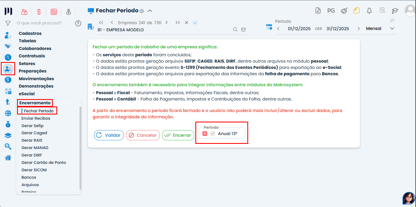
Task: Select the user settings sidebar icon
Action: [8, 35]
